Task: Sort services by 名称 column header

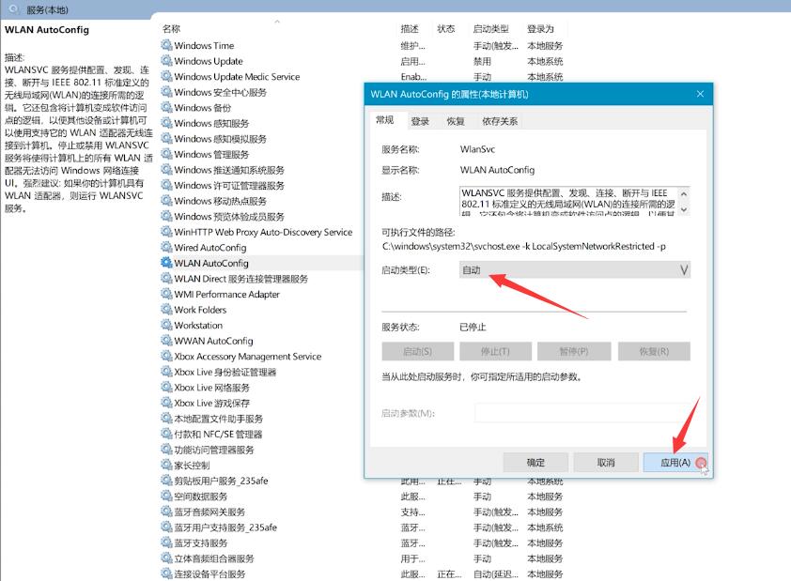Action: 172,29
